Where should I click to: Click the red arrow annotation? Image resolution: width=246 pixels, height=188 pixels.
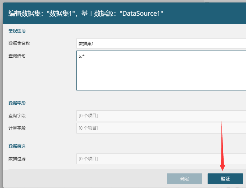click(x=223, y=150)
